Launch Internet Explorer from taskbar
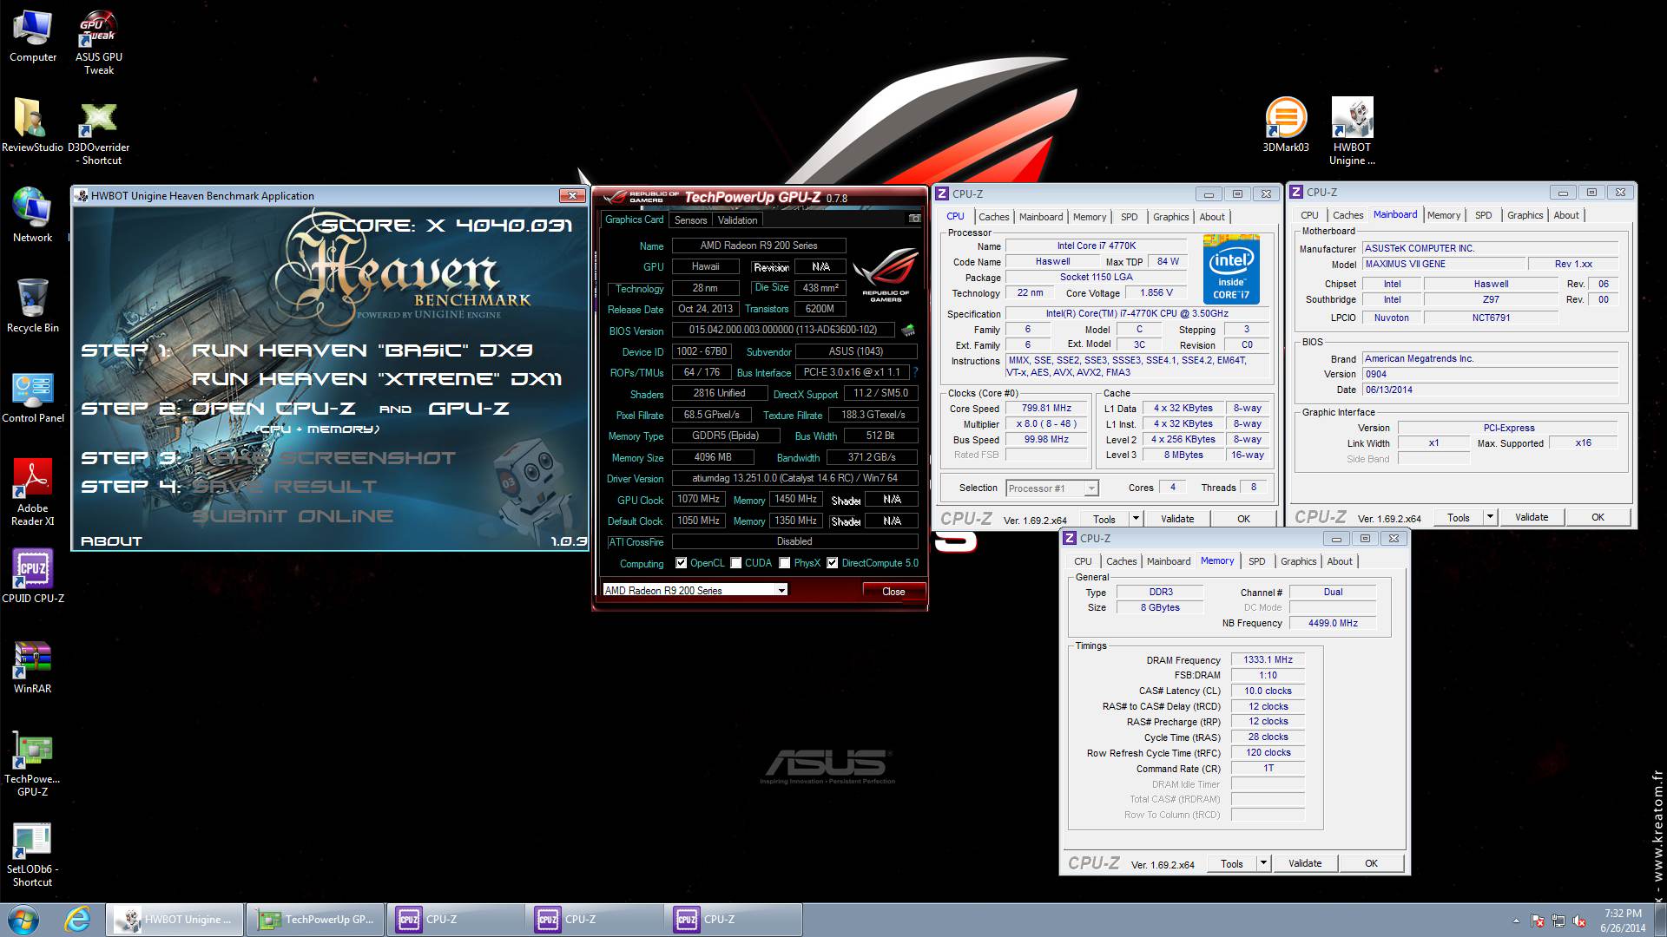 click(77, 920)
